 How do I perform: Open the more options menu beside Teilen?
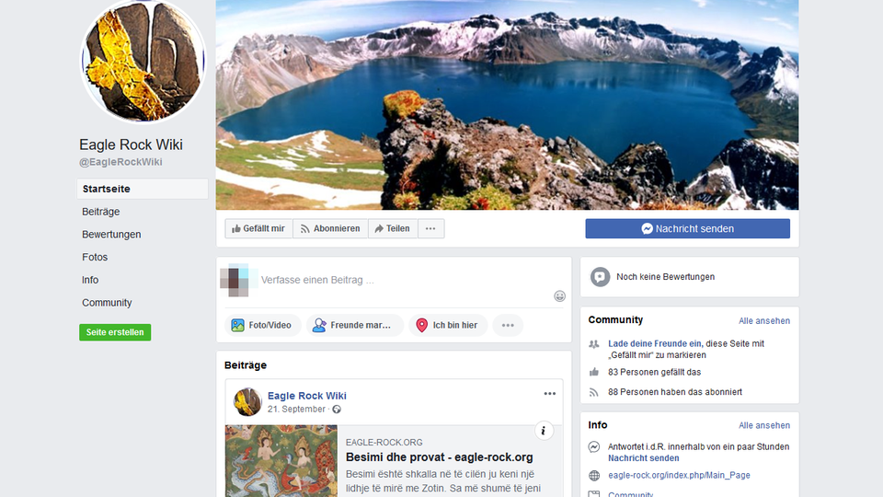click(x=430, y=228)
